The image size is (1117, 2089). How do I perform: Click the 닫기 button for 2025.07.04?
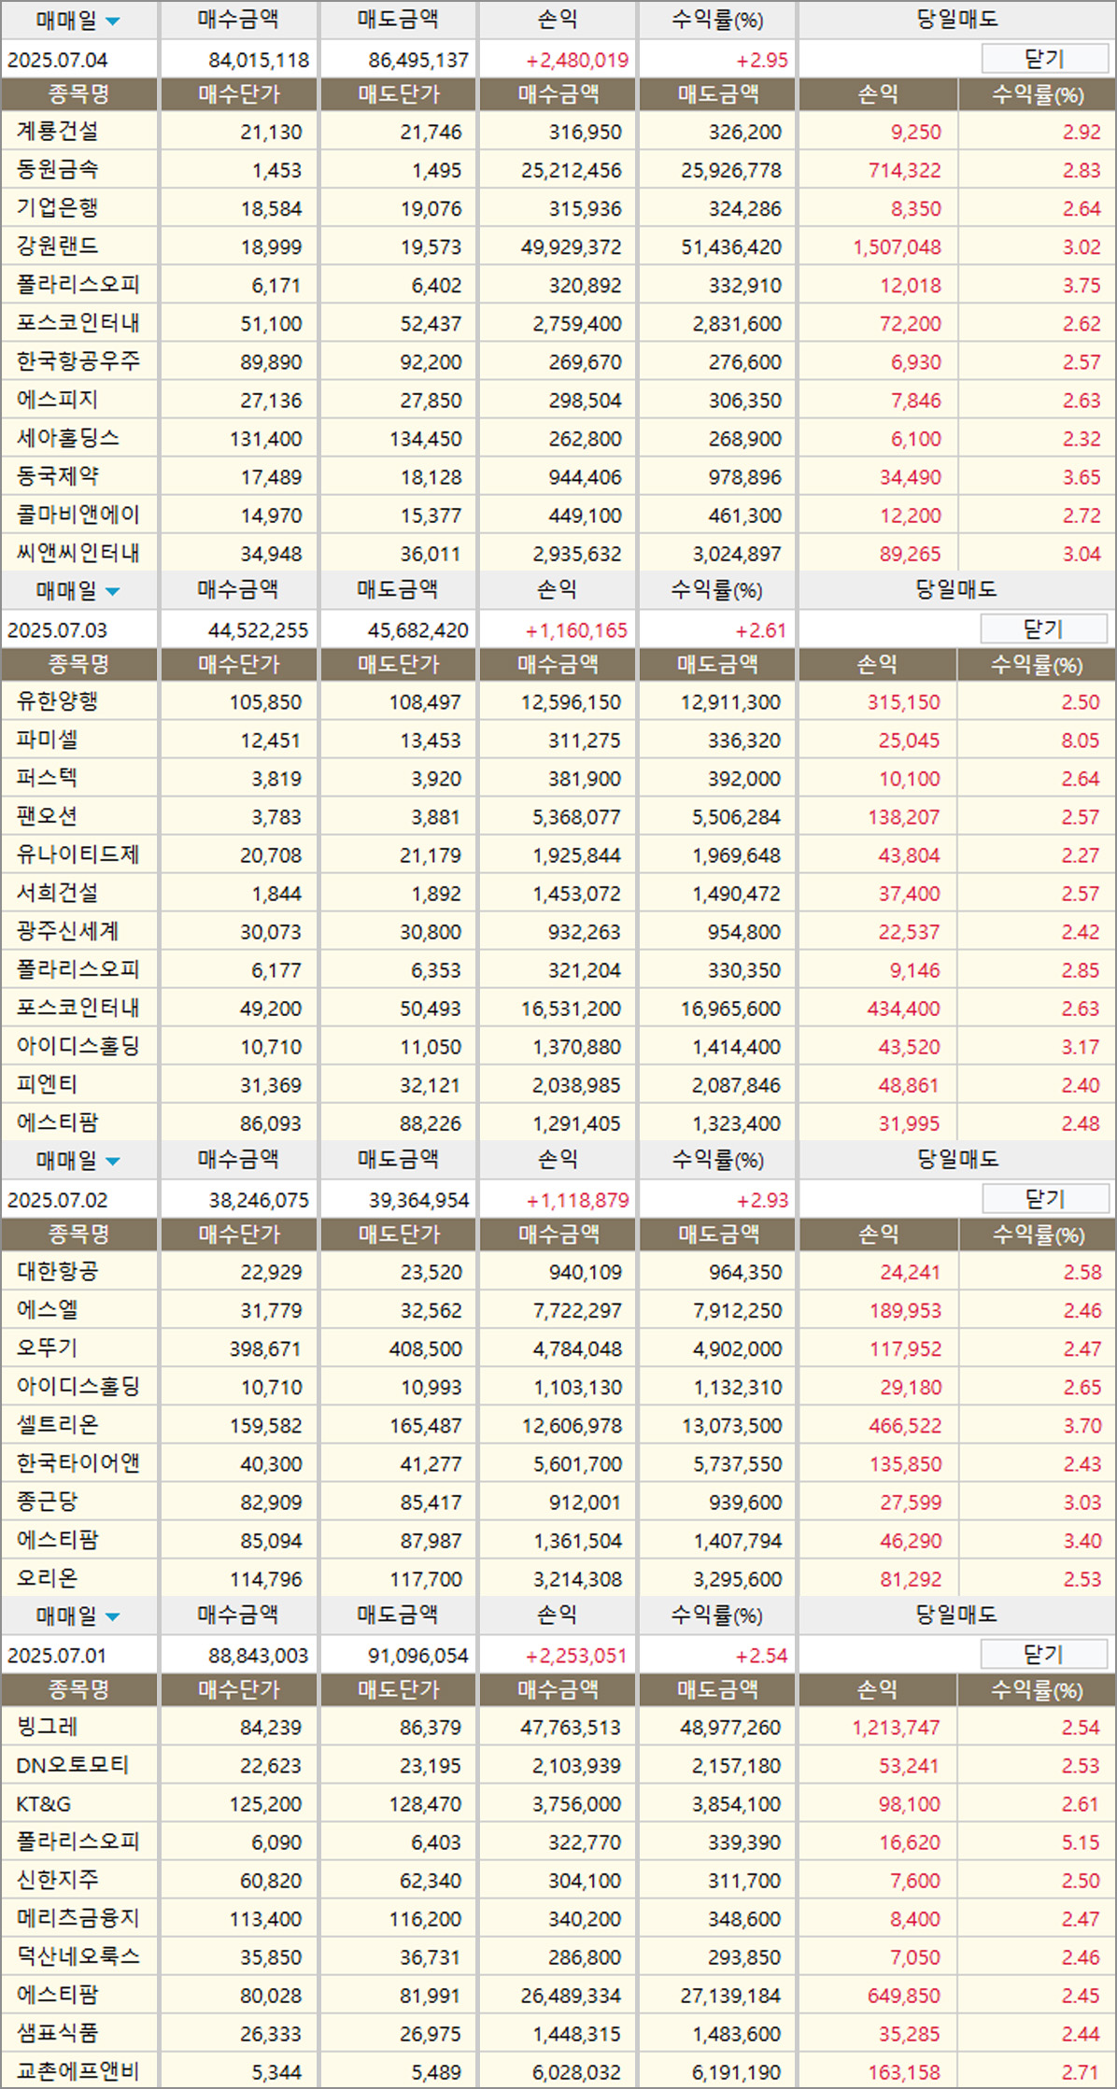(1044, 59)
